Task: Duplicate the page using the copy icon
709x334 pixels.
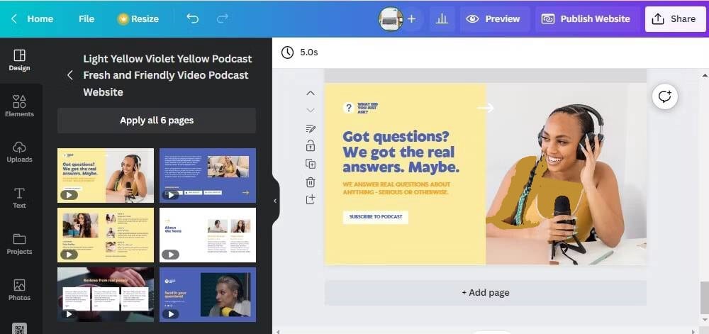Action: click(311, 164)
